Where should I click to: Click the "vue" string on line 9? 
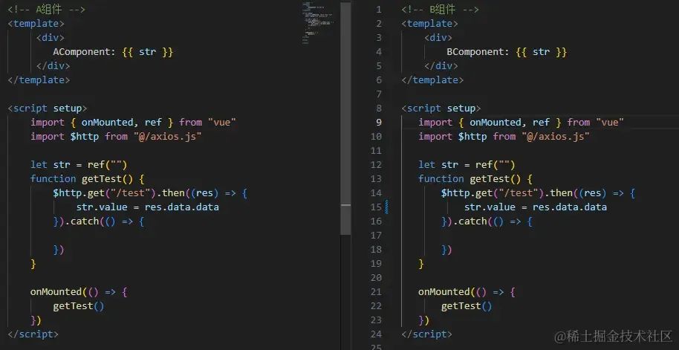click(610, 123)
